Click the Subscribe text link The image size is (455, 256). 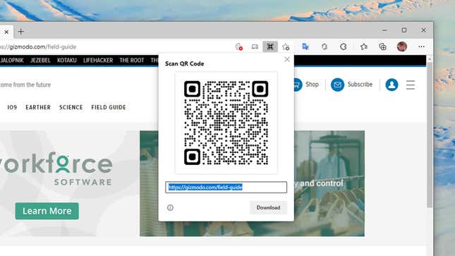[360, 85]
